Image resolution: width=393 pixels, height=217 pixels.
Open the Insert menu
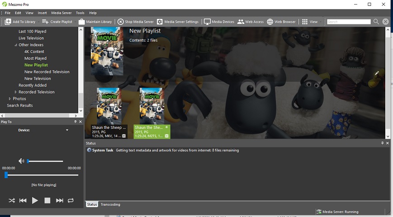tap(42, 13)
